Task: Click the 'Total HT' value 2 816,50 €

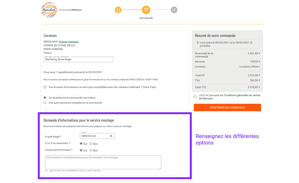Action: click(x=254, y=75)
